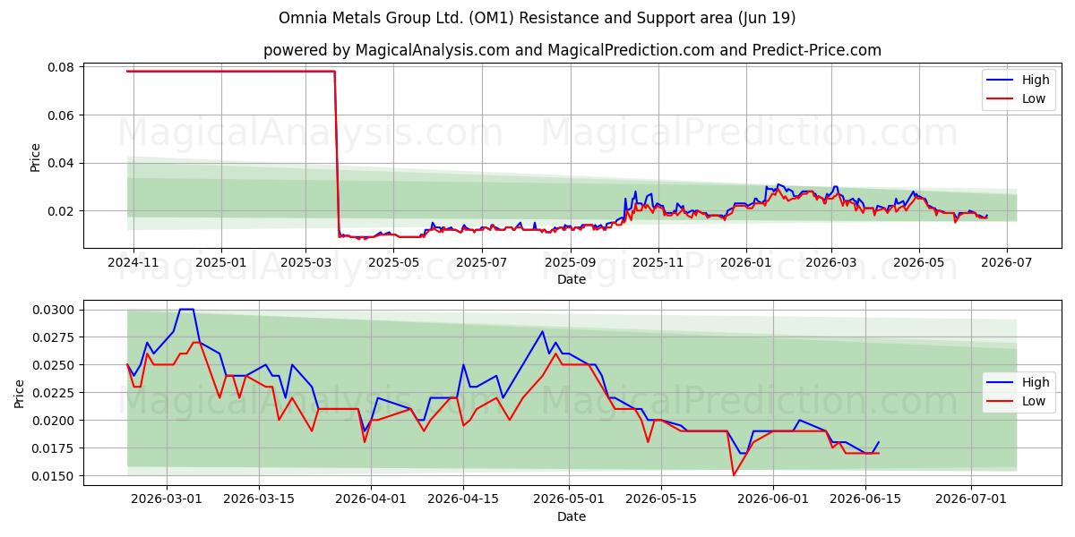This screenshot has width=1075, height=537.
Task: Click the 2026-07 date tick on top chart
Action: (1006, 263)
